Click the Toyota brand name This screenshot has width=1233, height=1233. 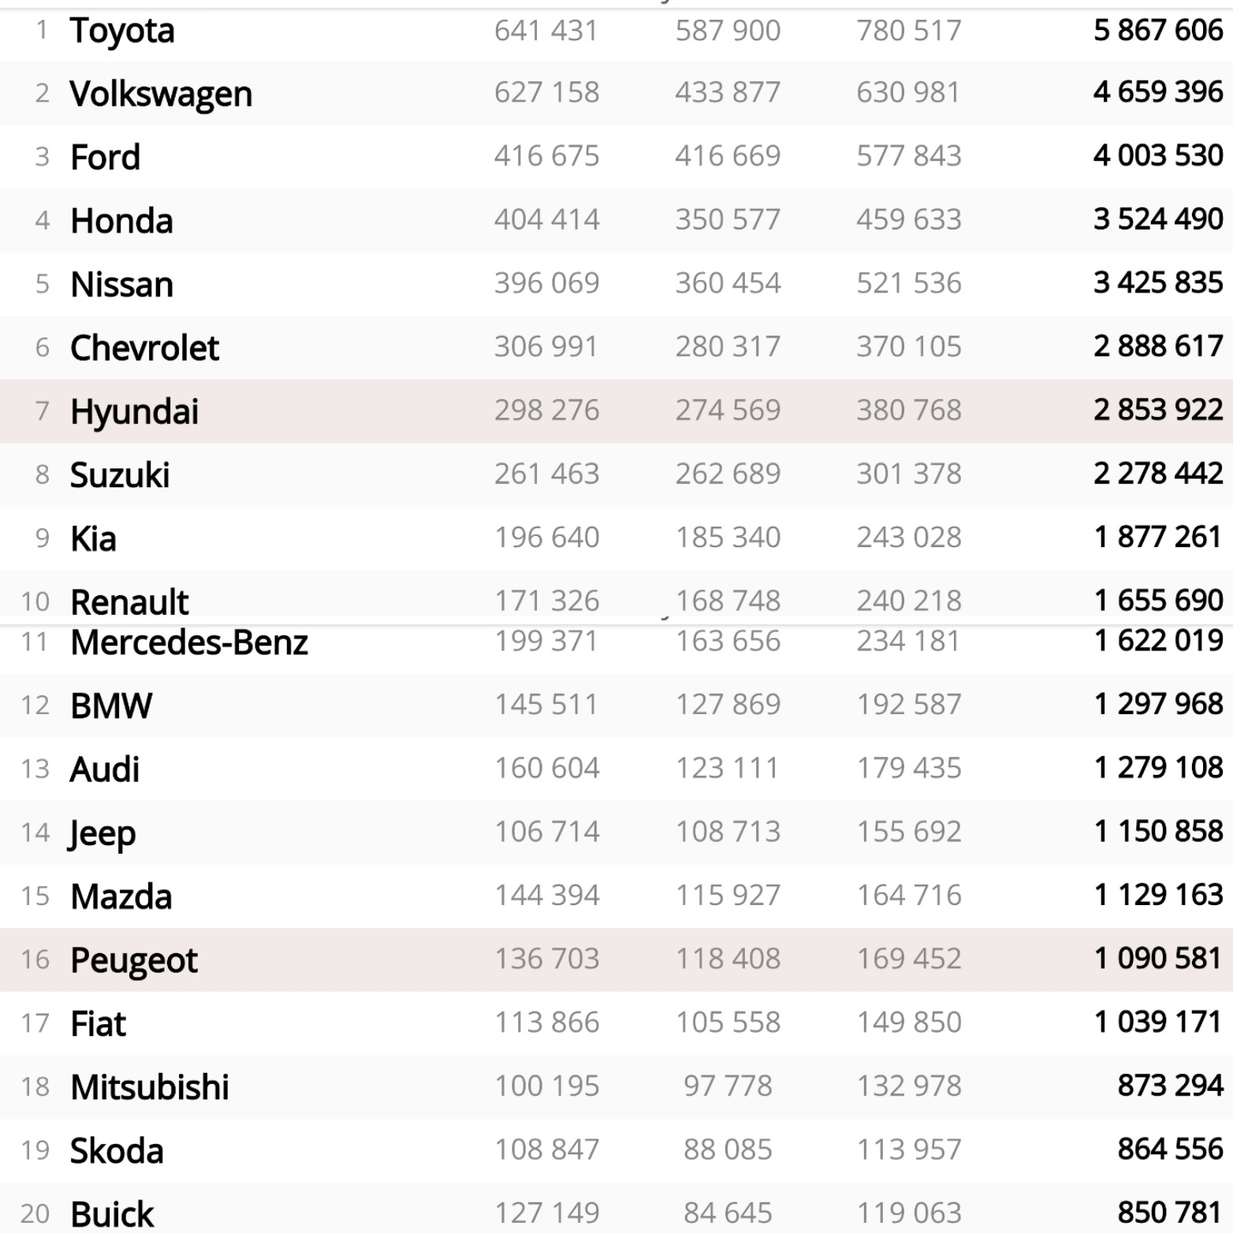pyautogui.click(x=122, y=32)
